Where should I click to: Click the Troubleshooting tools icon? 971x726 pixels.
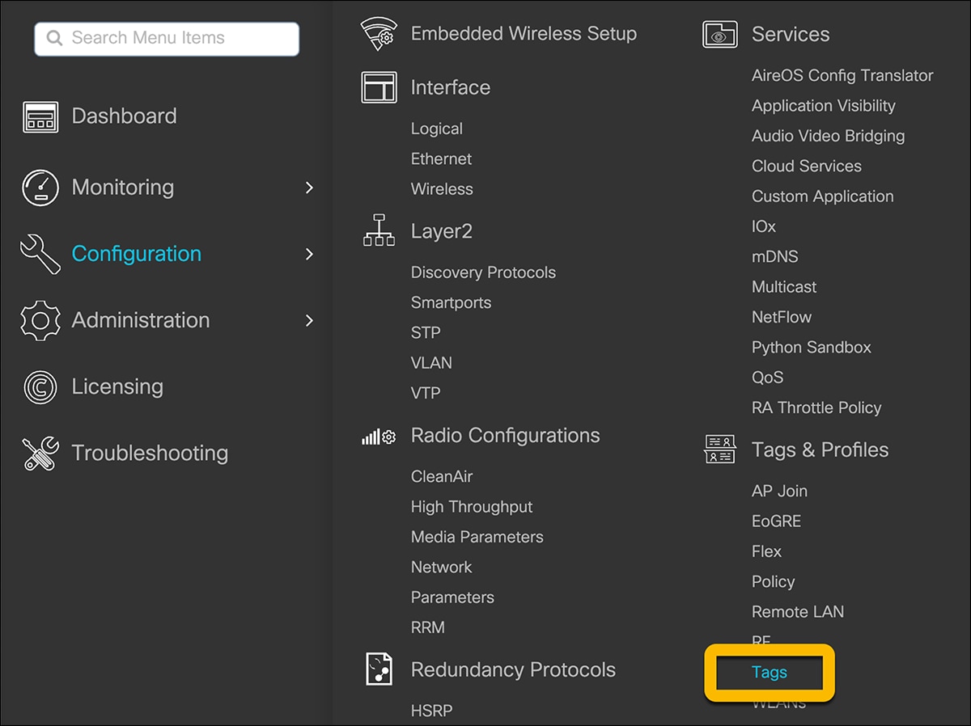coord(40,454)
